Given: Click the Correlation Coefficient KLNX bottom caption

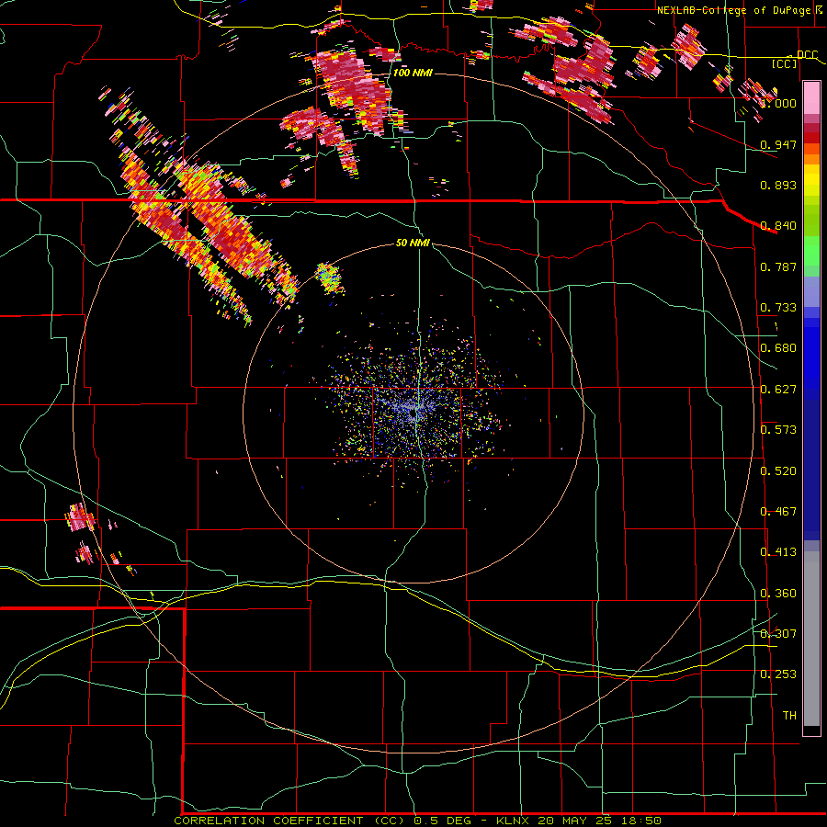Looking at the screenshot, I should coord(417,821).
